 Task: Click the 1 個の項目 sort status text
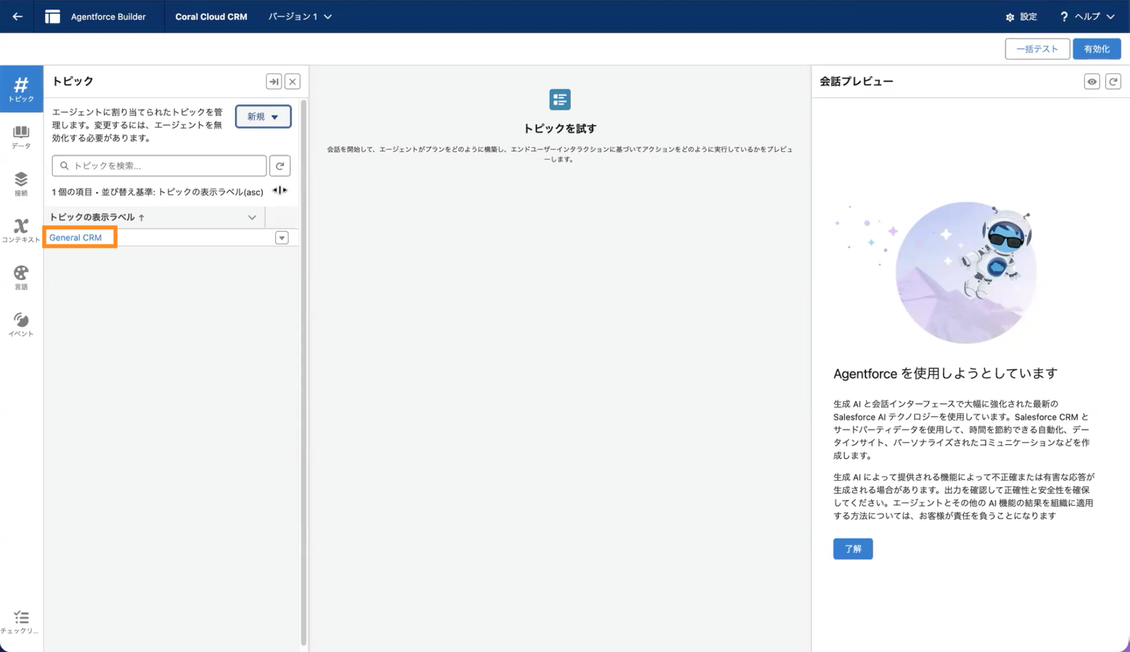(x=158, y=192)
